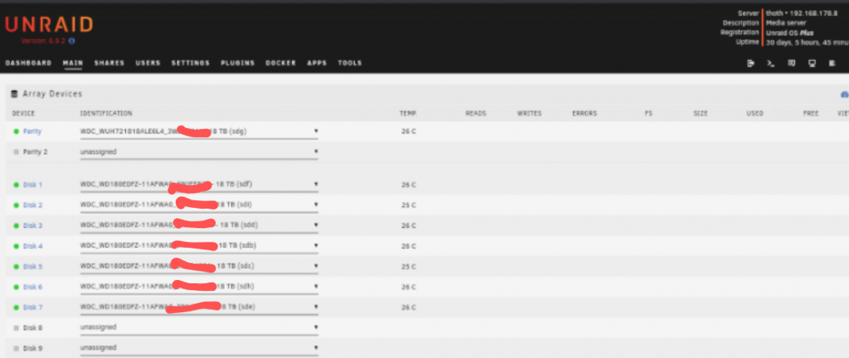Click the green status dot for Disk 5

[x=16, y=266]
